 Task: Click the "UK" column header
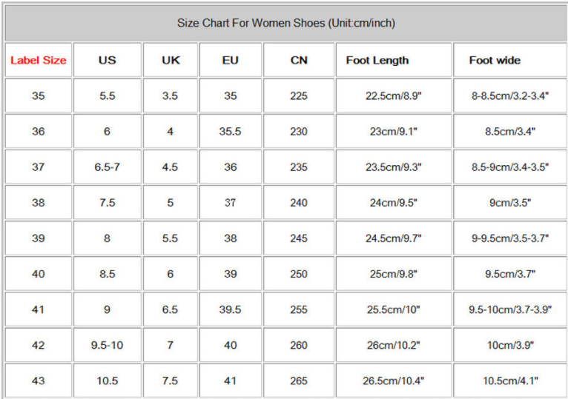point(171,61)
